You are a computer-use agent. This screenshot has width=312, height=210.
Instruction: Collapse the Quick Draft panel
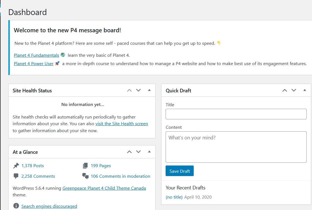(305, 90)
